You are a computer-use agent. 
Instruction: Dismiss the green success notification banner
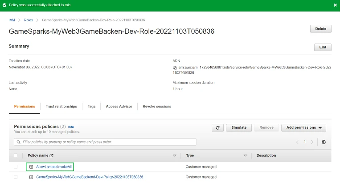point(335,5)
